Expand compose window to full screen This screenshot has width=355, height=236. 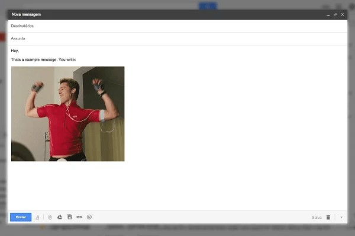tap(335, 14)
